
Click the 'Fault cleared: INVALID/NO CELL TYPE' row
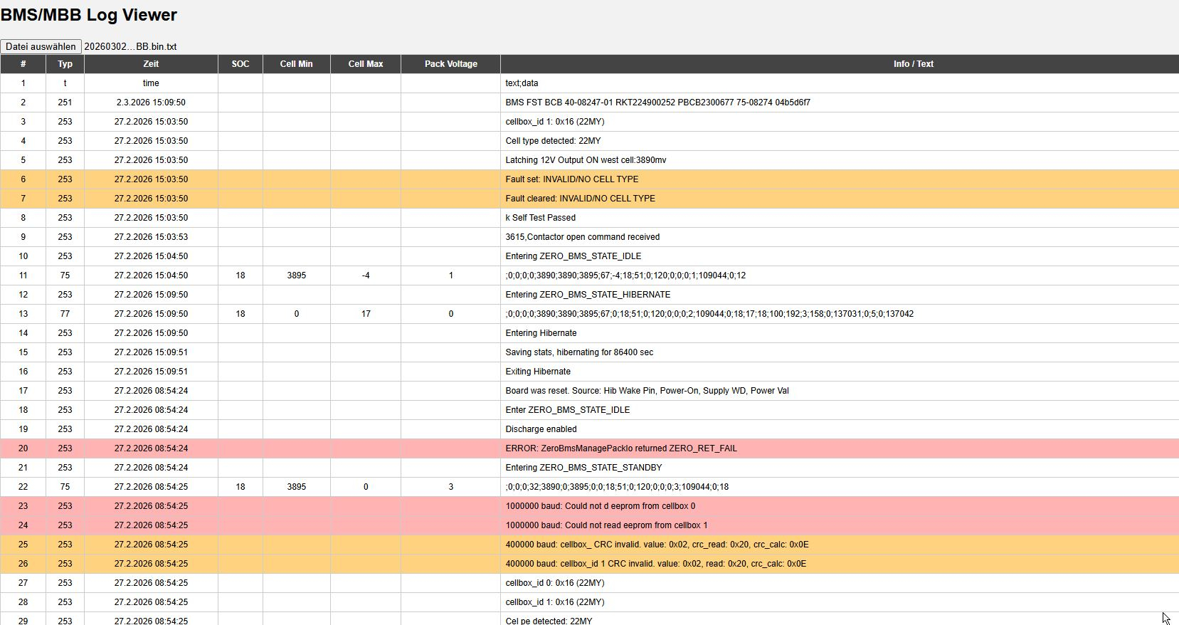click(x=580, y=199)
